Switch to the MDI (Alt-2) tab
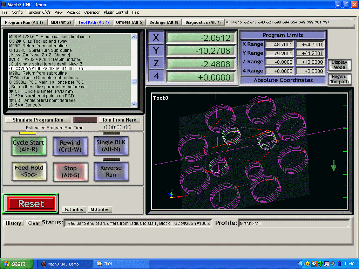Screen dimensions: 359x269 [61, 22]
